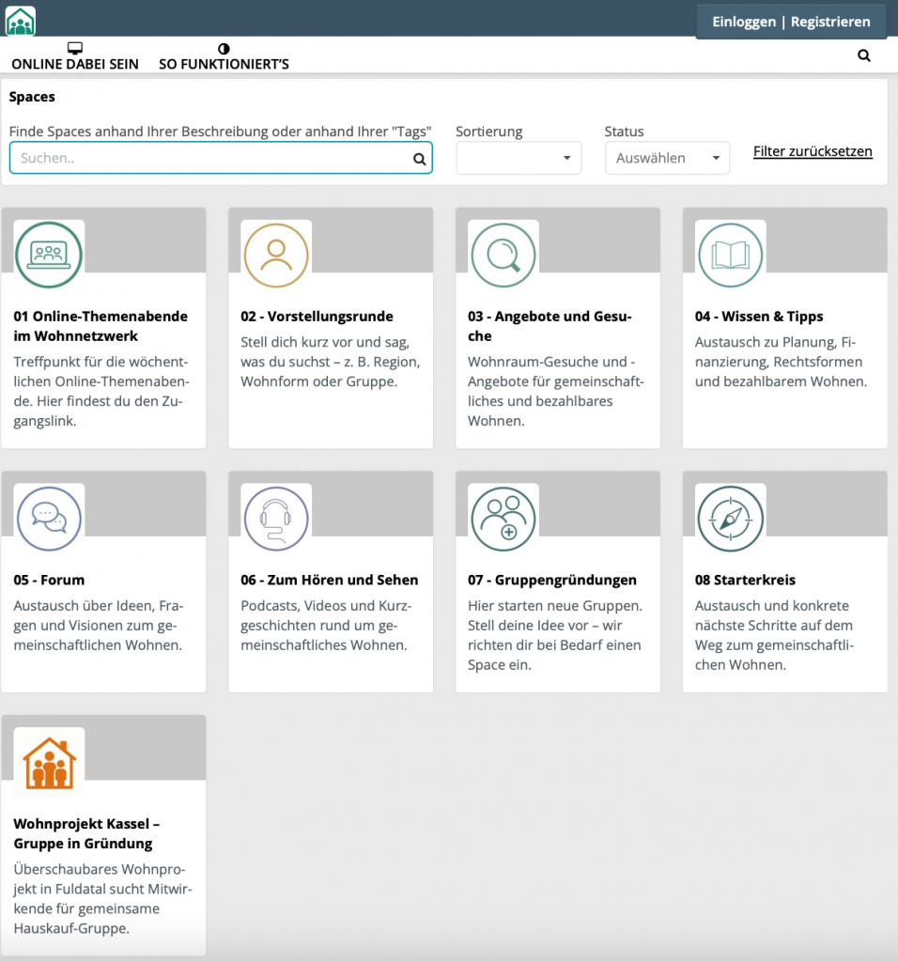Open the Status Auswählen dropdown
This screenshot has height=962, width=898.
pos(667,158)
